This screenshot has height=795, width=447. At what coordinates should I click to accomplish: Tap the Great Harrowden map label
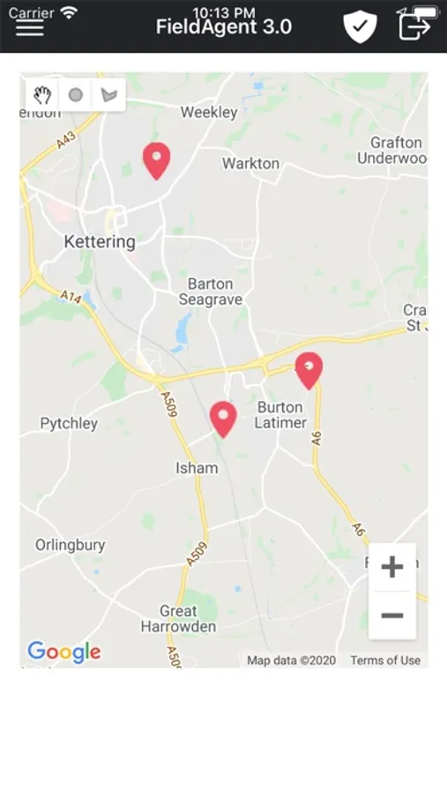[178, 618]
